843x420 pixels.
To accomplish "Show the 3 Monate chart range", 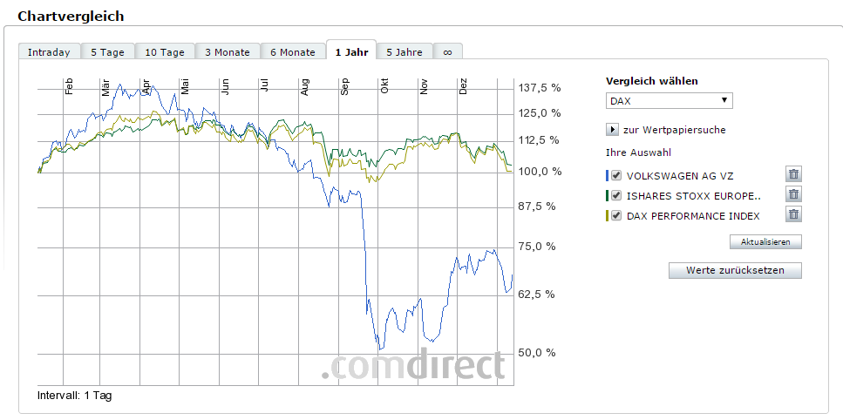I will [x=228, y=52].
